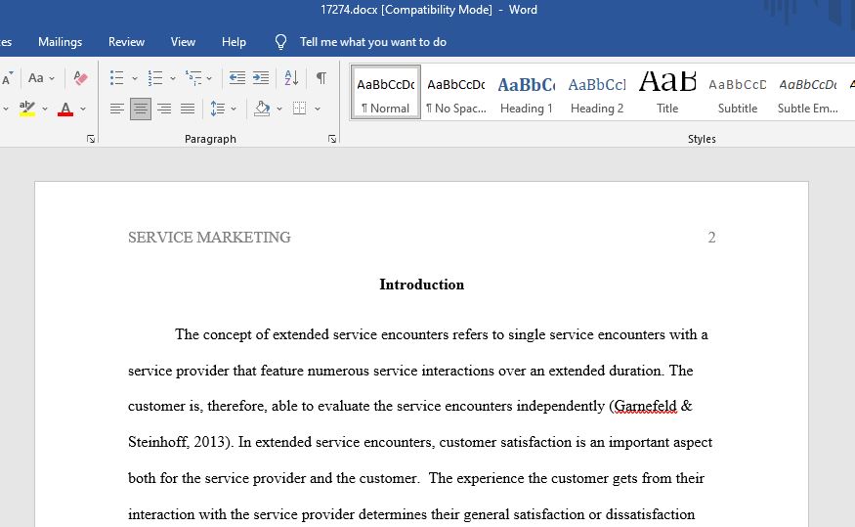Click the Paragraph group label

click(210, 139)
